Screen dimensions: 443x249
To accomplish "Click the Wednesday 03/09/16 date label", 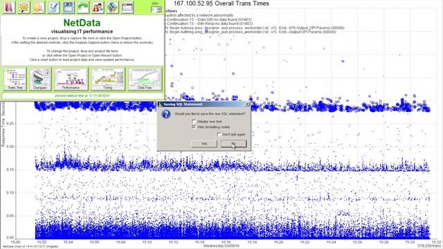I will tap(221, 246).
